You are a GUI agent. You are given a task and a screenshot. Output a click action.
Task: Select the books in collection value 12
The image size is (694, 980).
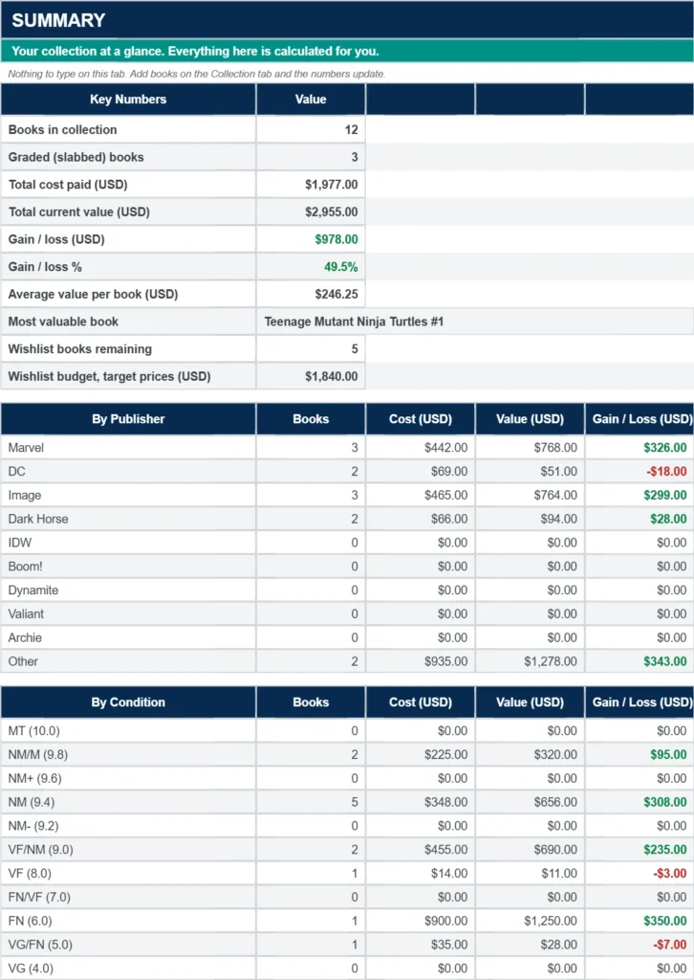311,130
